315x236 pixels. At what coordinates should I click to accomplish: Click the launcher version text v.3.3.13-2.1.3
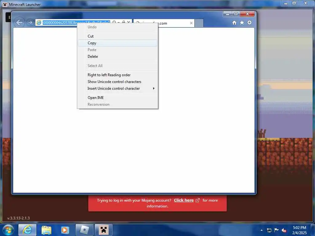coord(18,218)
